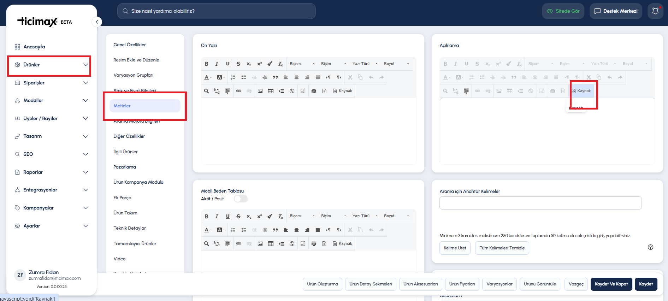Click Kaydet Ve Kapat button
The width and height of the screenshot is (668, 301).
coord(611,284)
